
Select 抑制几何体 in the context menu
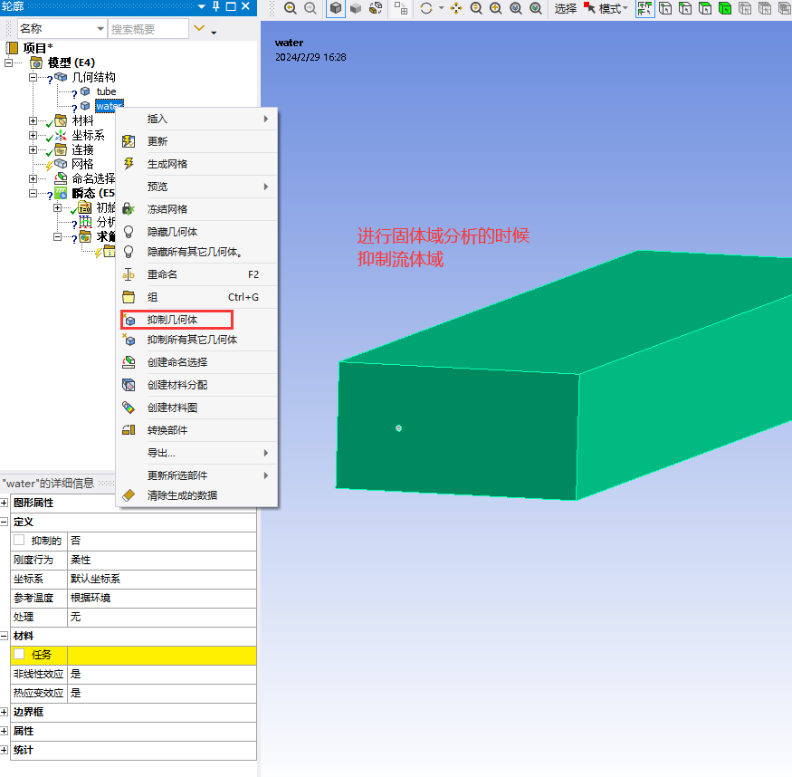pyautogui.click(x=172, y=320)
